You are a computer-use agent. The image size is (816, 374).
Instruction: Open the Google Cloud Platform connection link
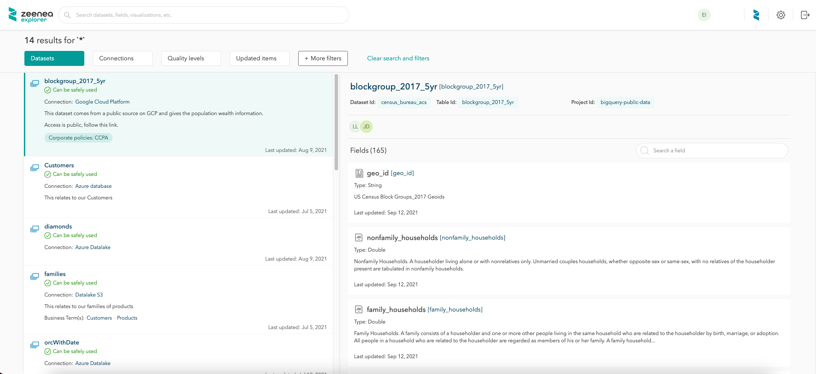(102, 102)
